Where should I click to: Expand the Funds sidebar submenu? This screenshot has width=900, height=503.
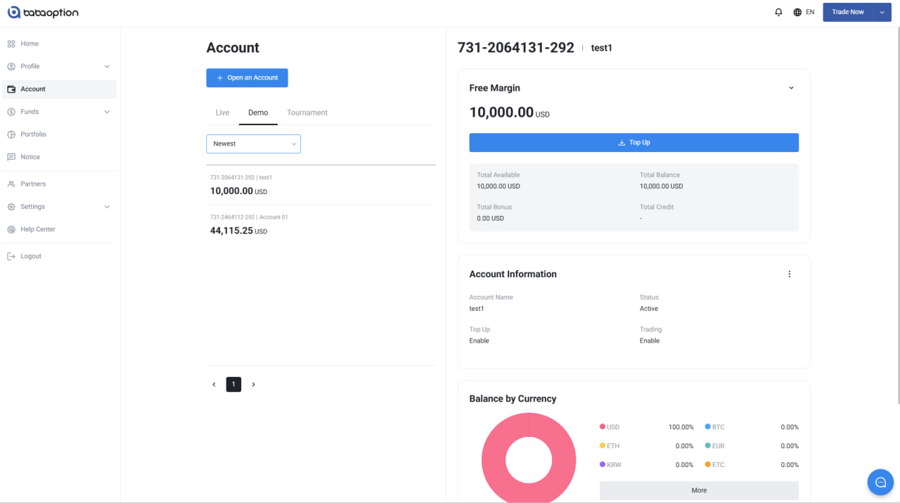coord(107,112)
